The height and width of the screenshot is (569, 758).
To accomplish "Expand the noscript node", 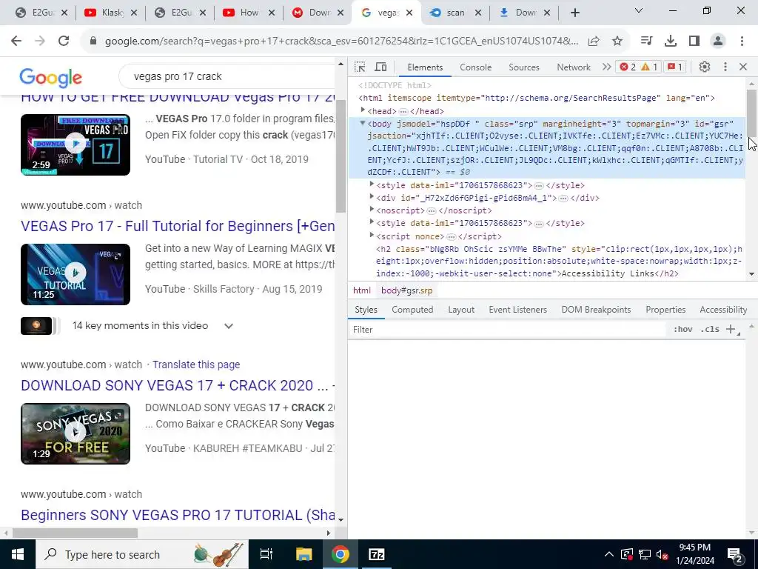I will tap(372, 210).
